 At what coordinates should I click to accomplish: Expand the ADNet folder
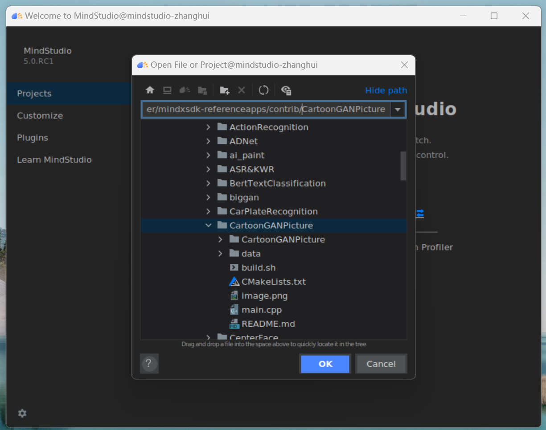208,141
